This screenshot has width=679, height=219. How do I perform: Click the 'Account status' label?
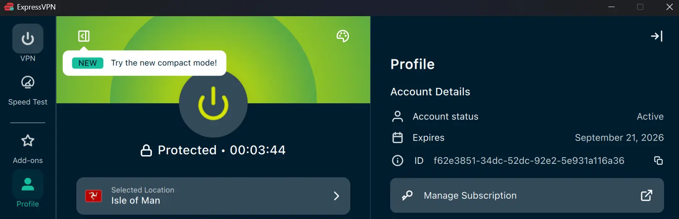tap(445, 117)
